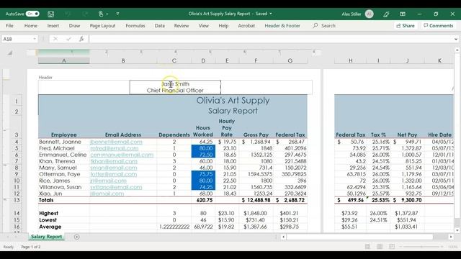Open fotter@email.com link

point(114,174)
